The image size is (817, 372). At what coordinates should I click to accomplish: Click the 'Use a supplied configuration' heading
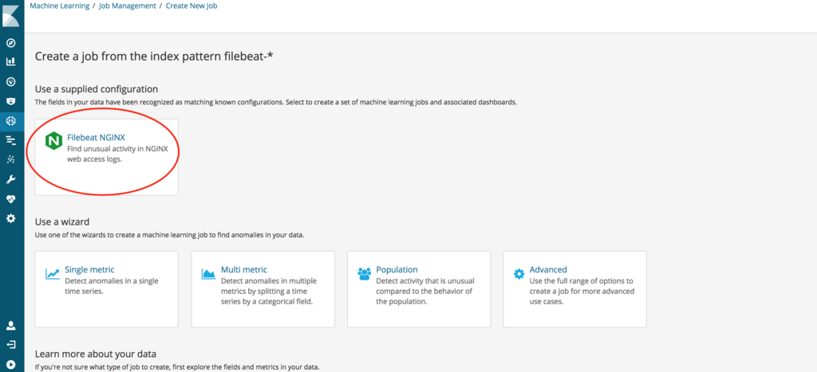tap(97, 89)
